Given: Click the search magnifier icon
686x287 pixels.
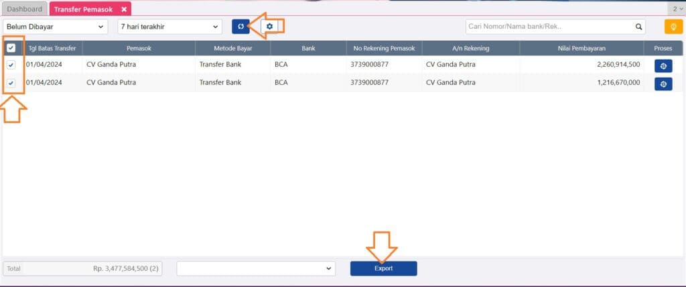Looking at the screenshot, I should pyautogui.click(x=638, y=27).
